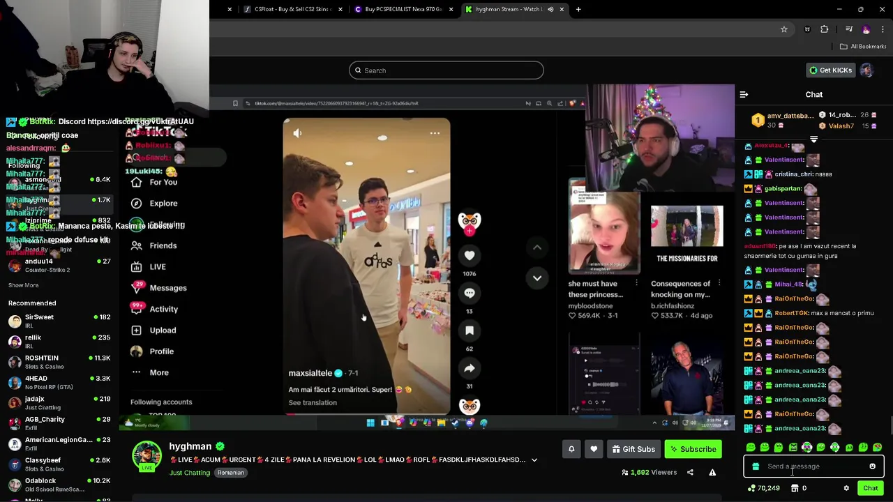The image size is (893, 502).
Task: Show more followed channels in sidebar
Action: [23, 285]
